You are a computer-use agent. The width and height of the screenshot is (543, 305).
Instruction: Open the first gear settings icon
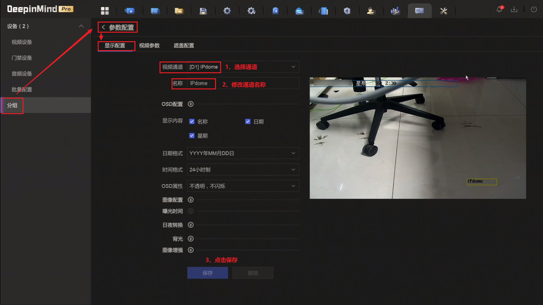pyautogui.click(x=227, y=11)
